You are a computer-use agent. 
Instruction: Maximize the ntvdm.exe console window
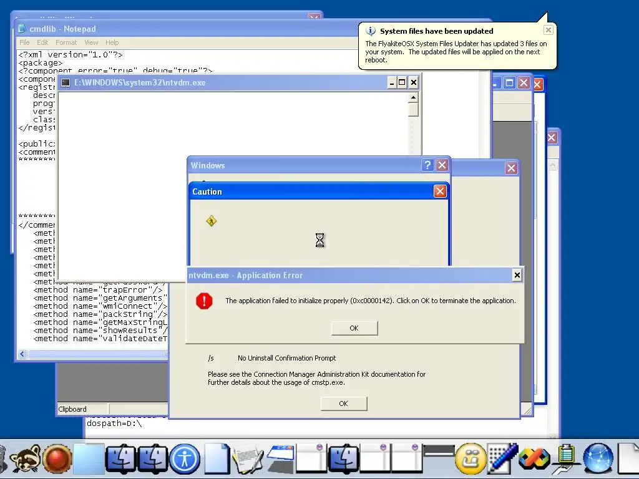(402, 83)
